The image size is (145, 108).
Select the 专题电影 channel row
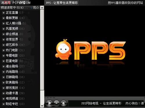tap(15, 55)
